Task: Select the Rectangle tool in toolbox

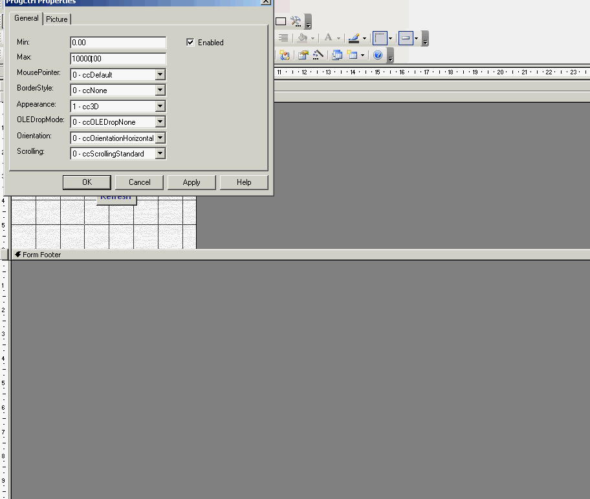Action: tap(281, 21)
